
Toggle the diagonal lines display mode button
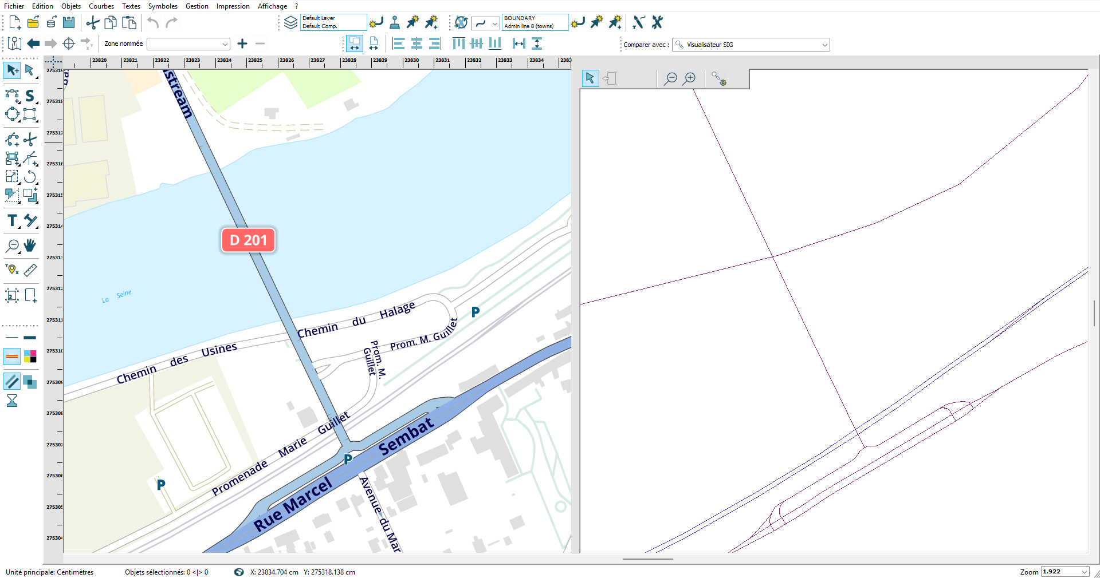tap(12, 381)
